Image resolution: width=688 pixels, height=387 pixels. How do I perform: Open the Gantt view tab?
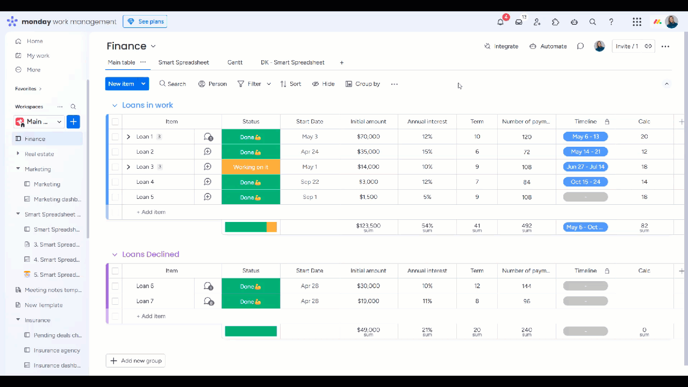point(235,62)
